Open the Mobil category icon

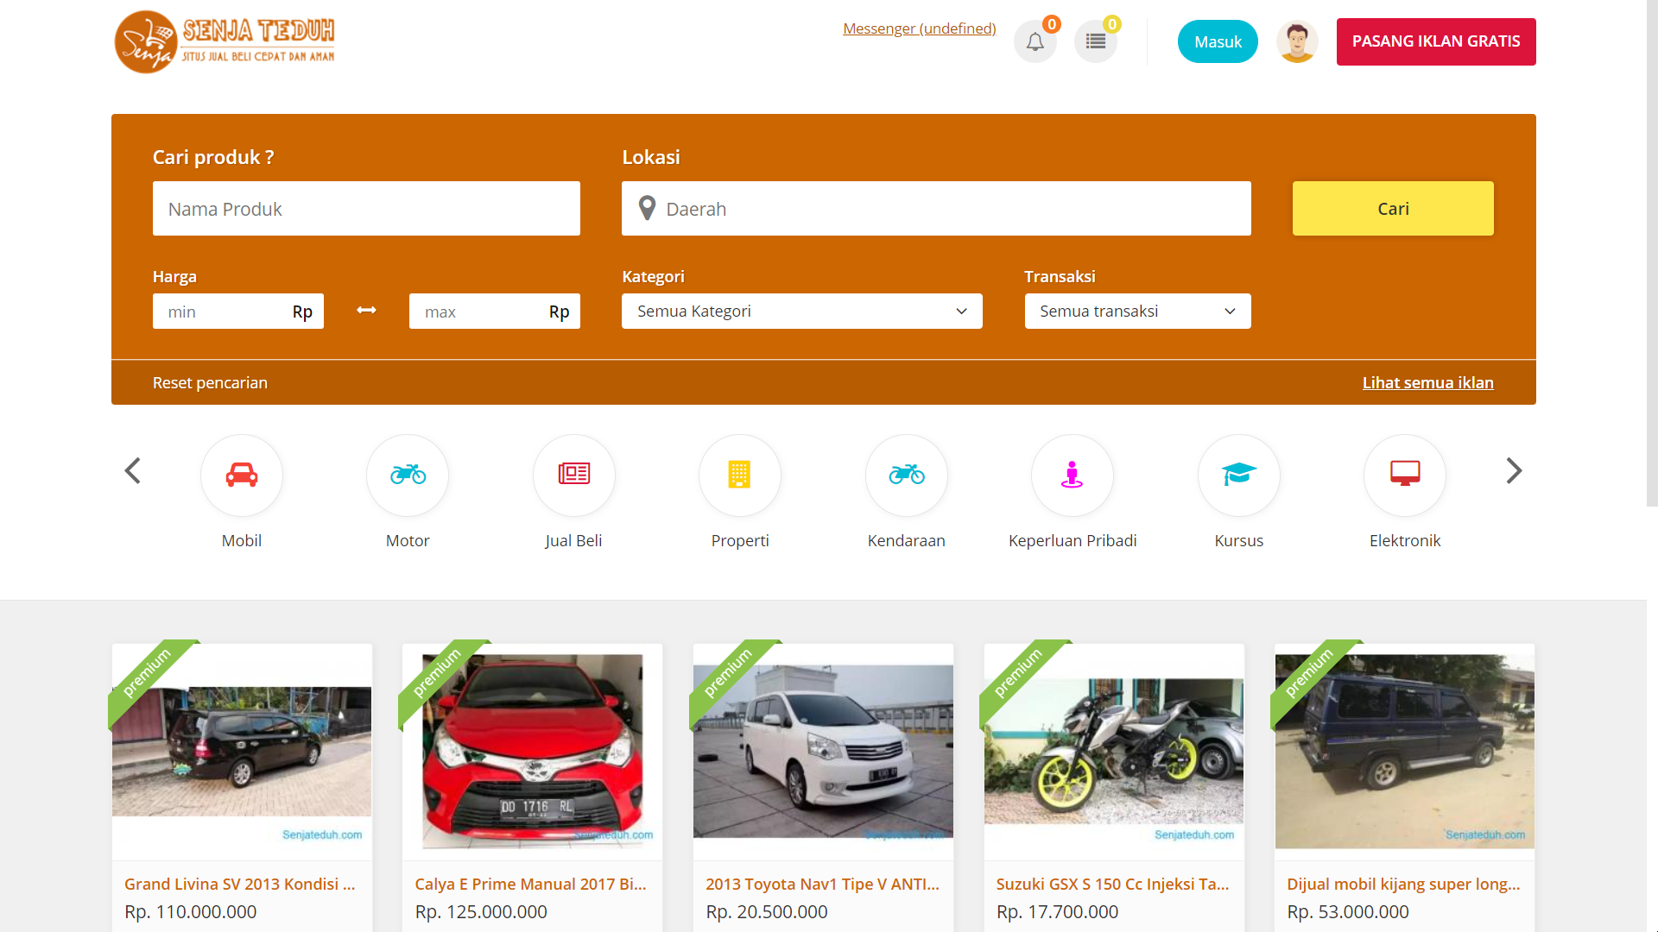[242, 475]
